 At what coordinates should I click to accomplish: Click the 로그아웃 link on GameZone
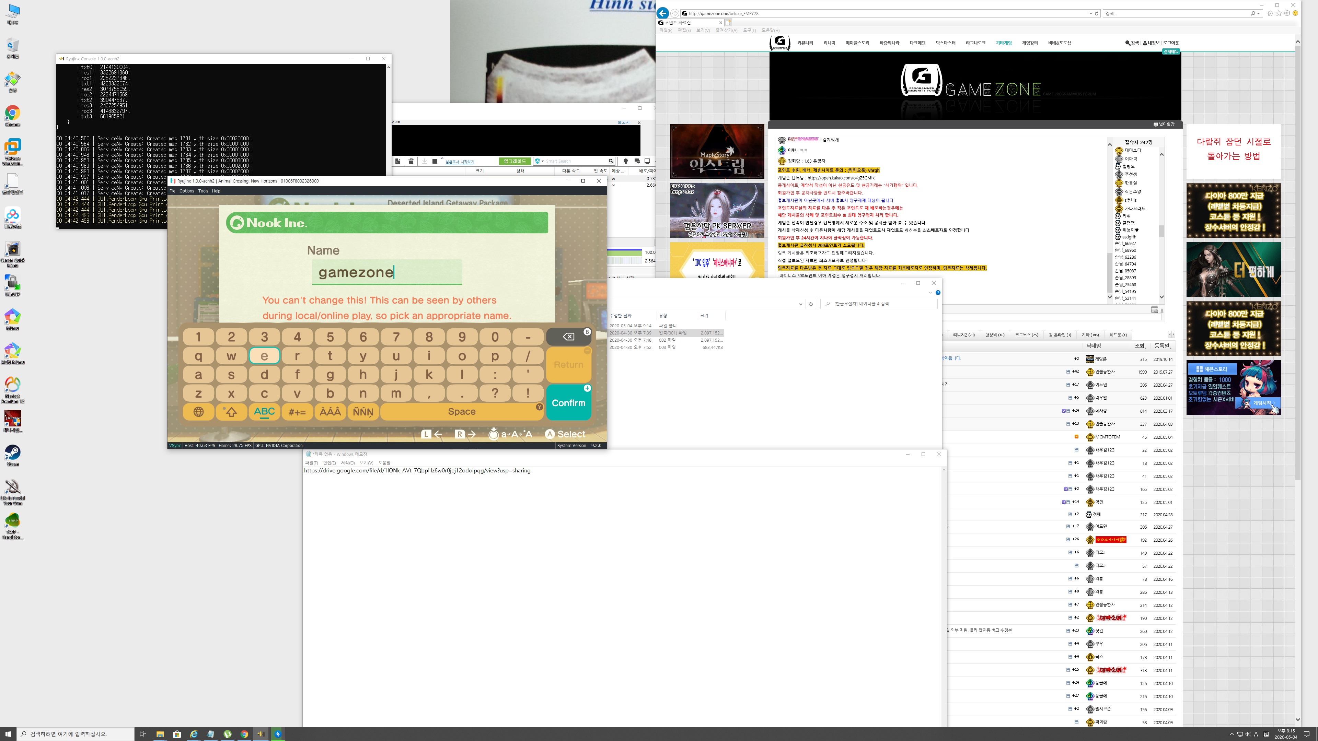(1171, 43)
